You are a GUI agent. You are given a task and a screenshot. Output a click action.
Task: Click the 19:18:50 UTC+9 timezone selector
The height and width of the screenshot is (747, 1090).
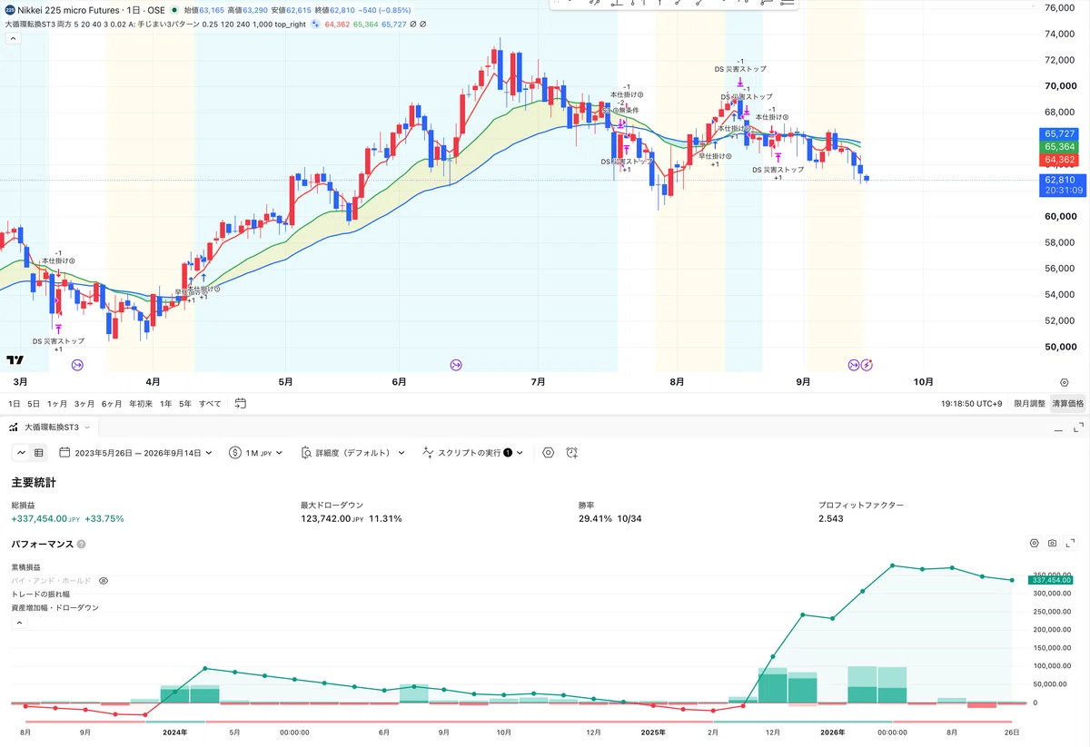971,403
